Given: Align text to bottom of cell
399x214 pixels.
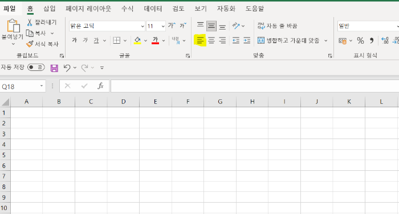Looking at the screenshot, I should tap(222, 27).
